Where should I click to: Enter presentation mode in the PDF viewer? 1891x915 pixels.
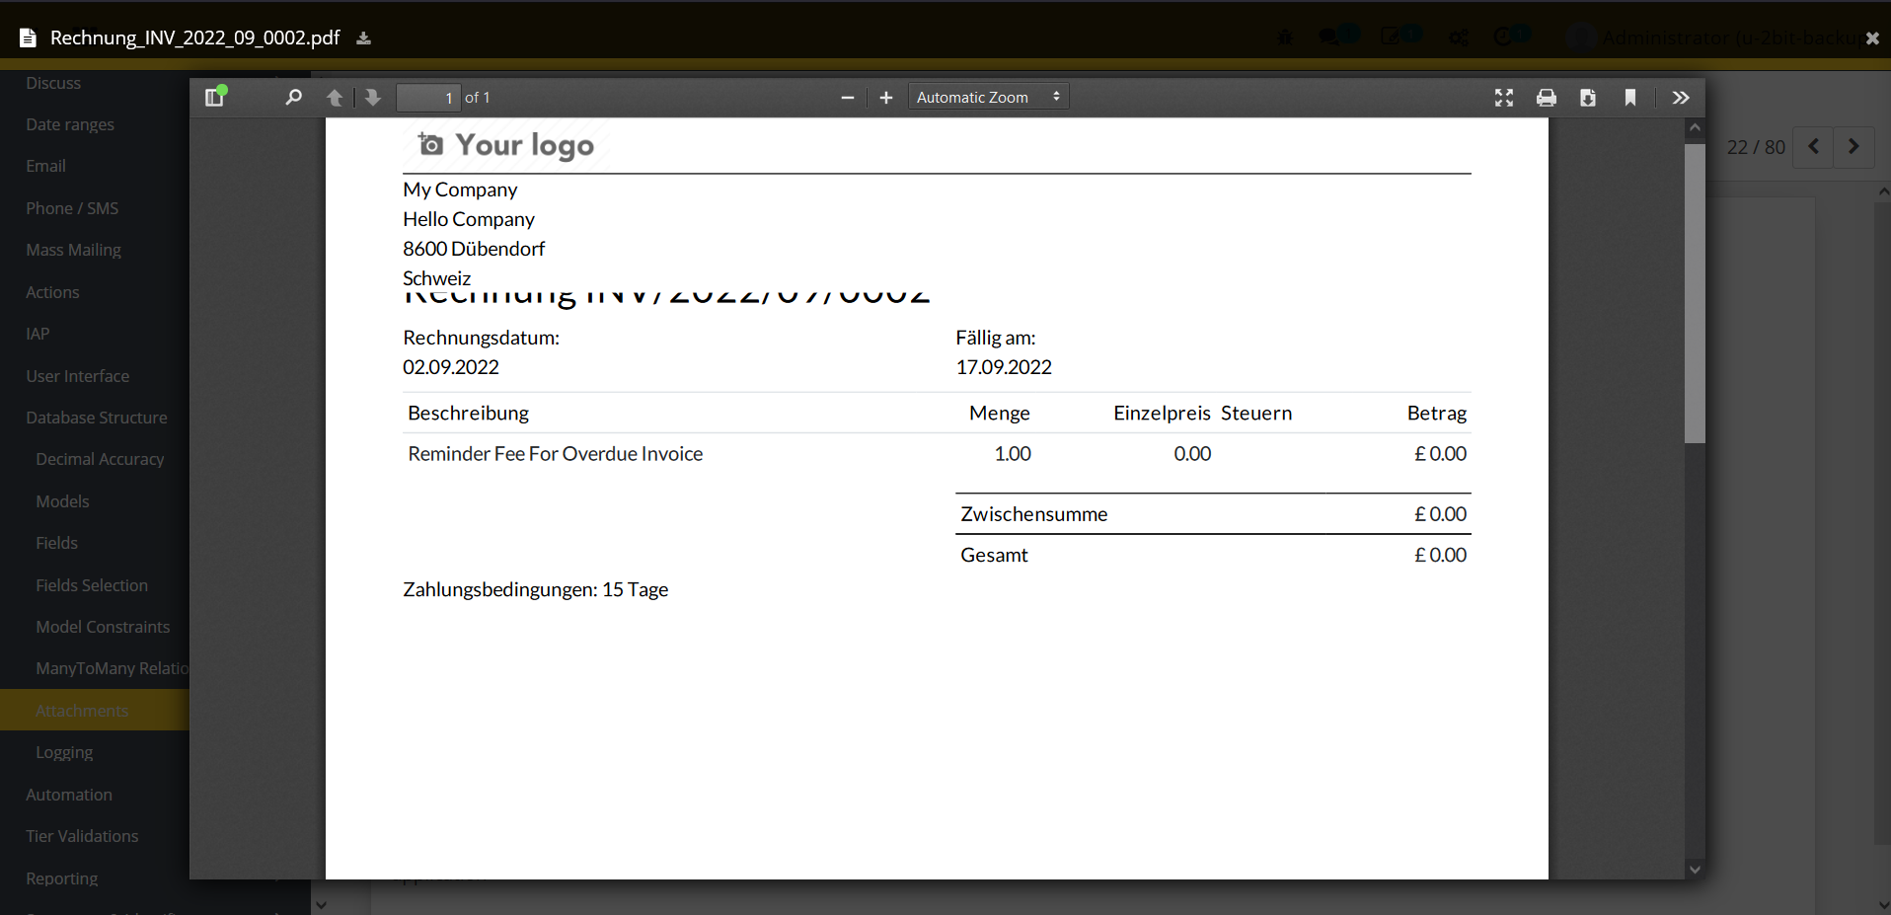click(1503, 97)
